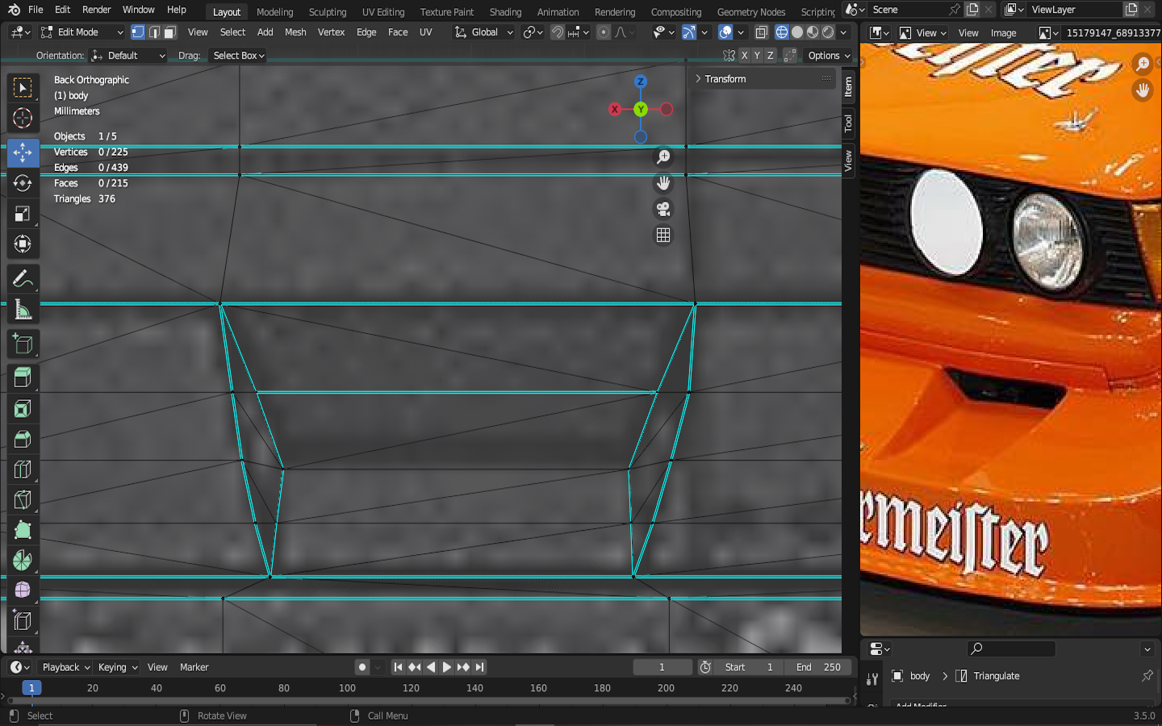
Task: Toggle mirror on the Y axis
Action: coord(757,56)
